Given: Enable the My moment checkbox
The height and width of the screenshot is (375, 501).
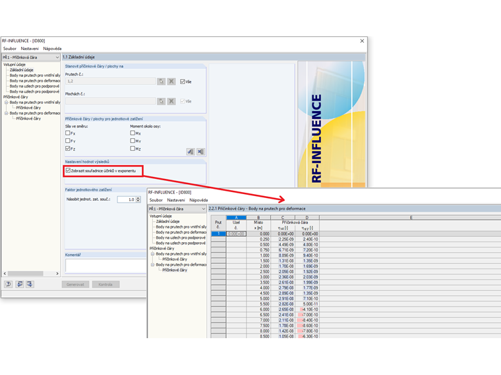Looking at the screenshot, I should pos(133,141).
